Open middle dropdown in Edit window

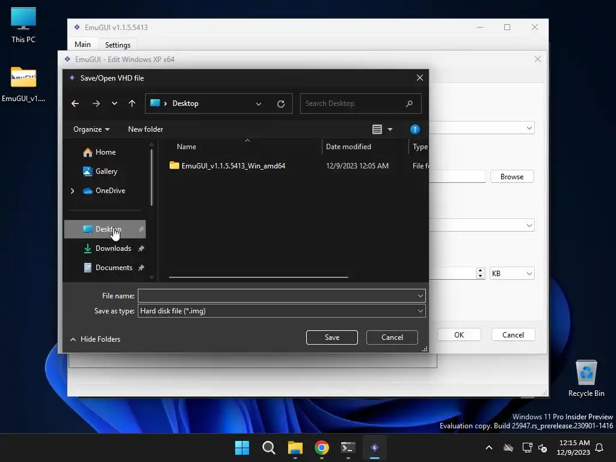pyautogui.click(x=529, y=226)
